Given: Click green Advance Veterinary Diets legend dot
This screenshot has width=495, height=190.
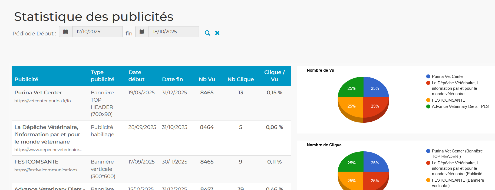Looking at the screenshot, I should pyautogui.click(x=428, y=106).
